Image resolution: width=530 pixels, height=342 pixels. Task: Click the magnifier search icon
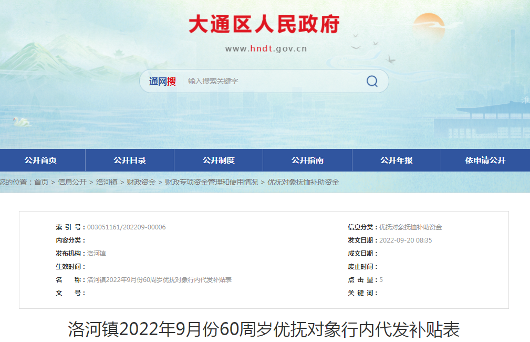(372, 81)
